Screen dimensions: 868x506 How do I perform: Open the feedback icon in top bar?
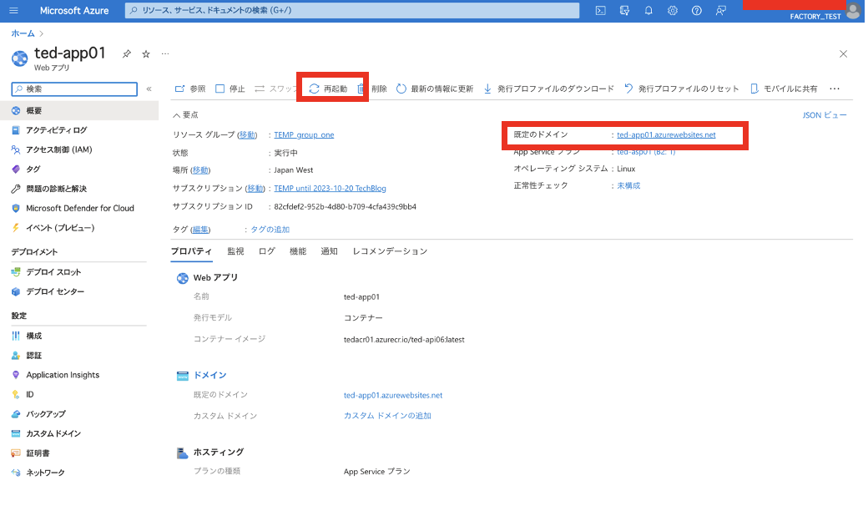[x=720, y=11]
